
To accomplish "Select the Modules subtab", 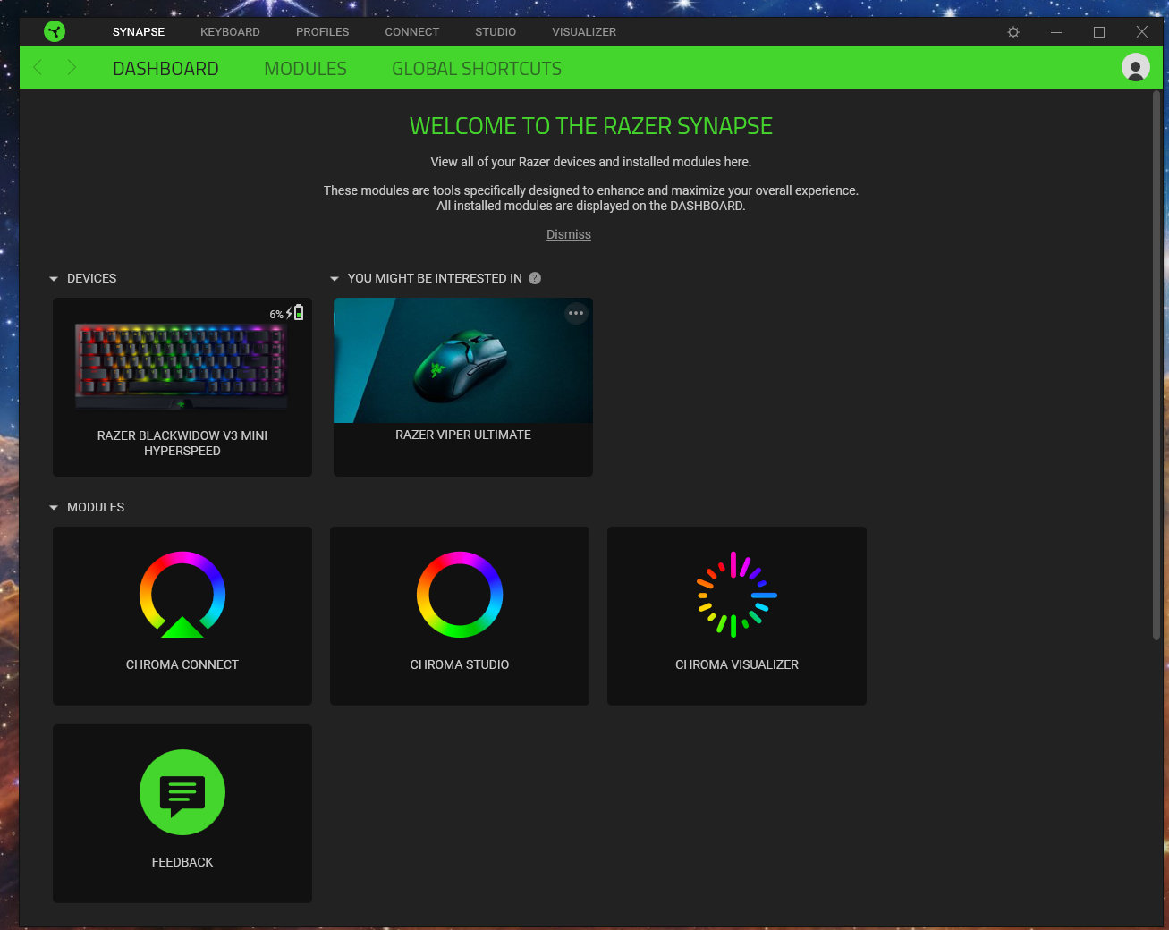I will 305,69.
